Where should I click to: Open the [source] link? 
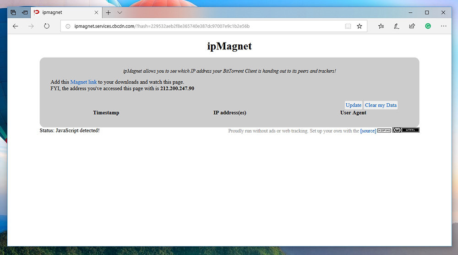pos(368,131)
